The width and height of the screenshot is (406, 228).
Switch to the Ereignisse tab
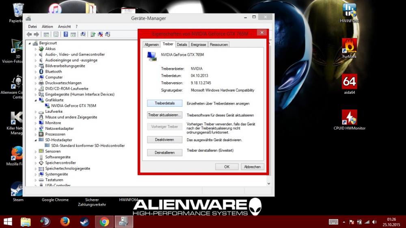199,45
